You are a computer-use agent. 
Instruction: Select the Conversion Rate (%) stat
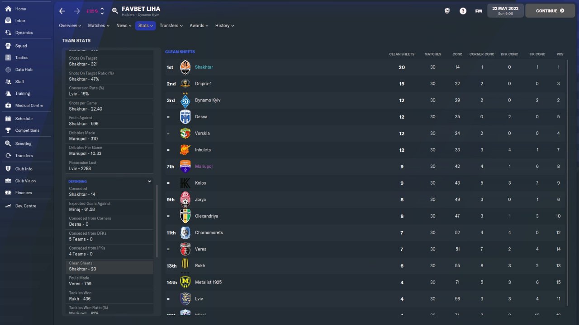pos(110,91)
